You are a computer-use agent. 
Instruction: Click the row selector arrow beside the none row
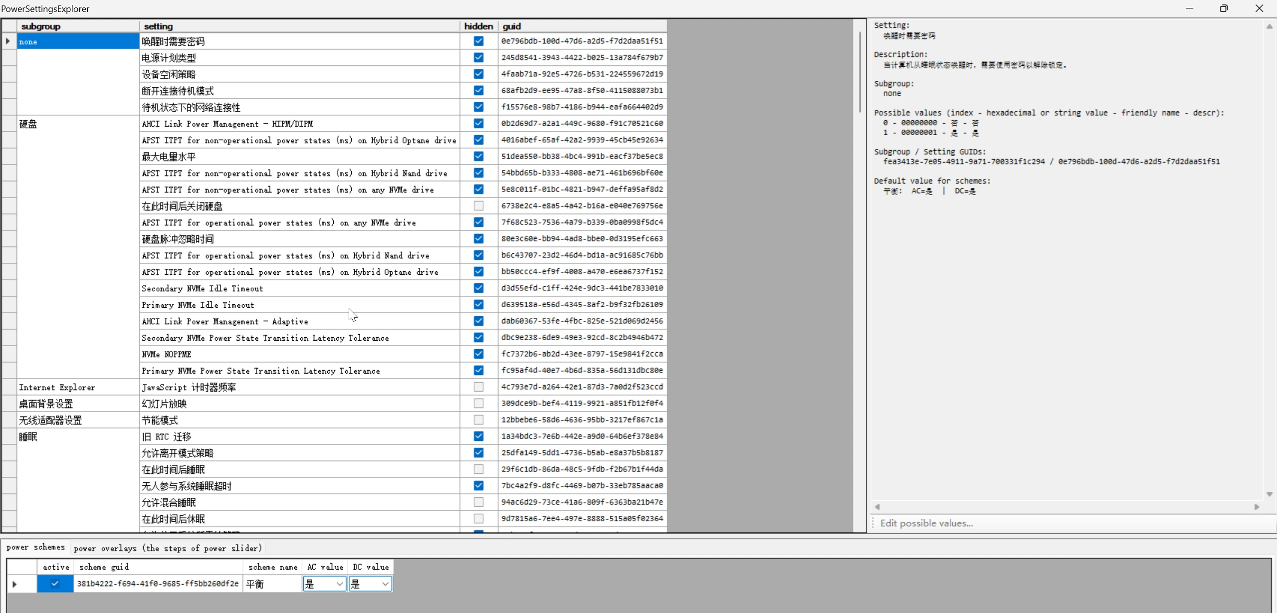8,41
